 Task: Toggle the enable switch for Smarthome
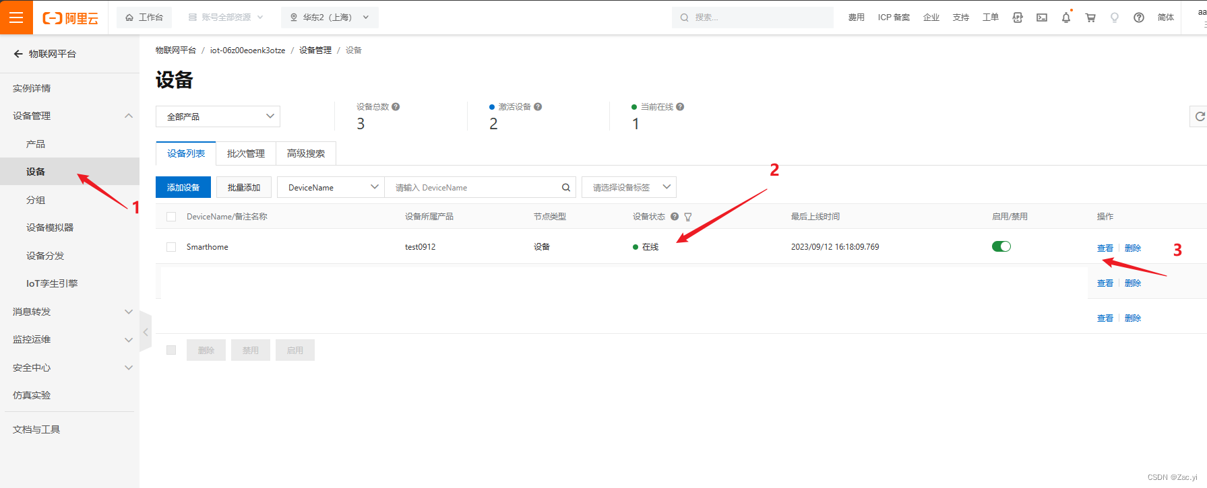[x=1001, y=246]
